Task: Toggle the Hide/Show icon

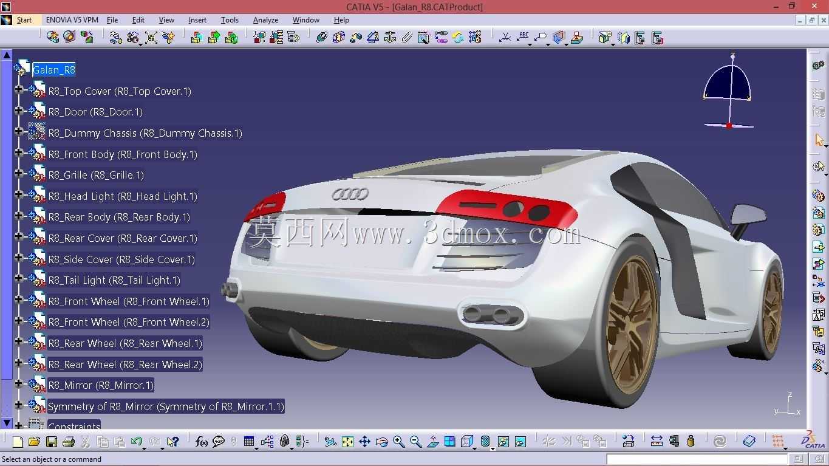Action: click(x=503, y=442)
